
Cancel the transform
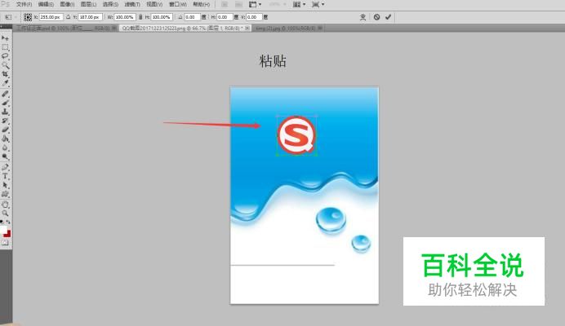click(376, 17)
